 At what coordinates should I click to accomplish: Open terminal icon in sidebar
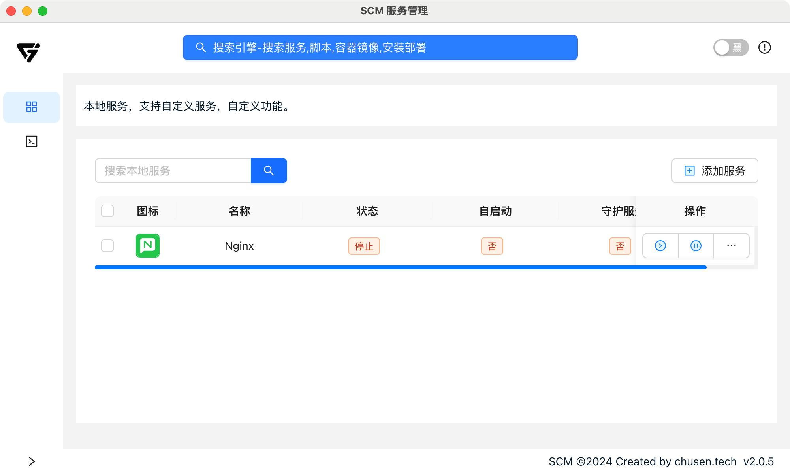[x=32, y=141]
